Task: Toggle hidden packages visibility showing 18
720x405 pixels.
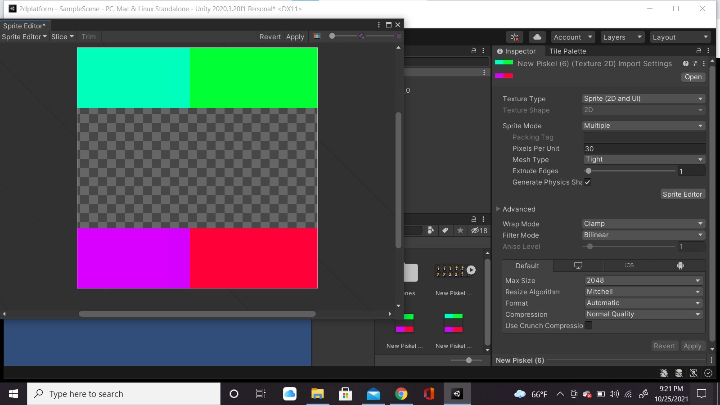Action: pos(479,230)
